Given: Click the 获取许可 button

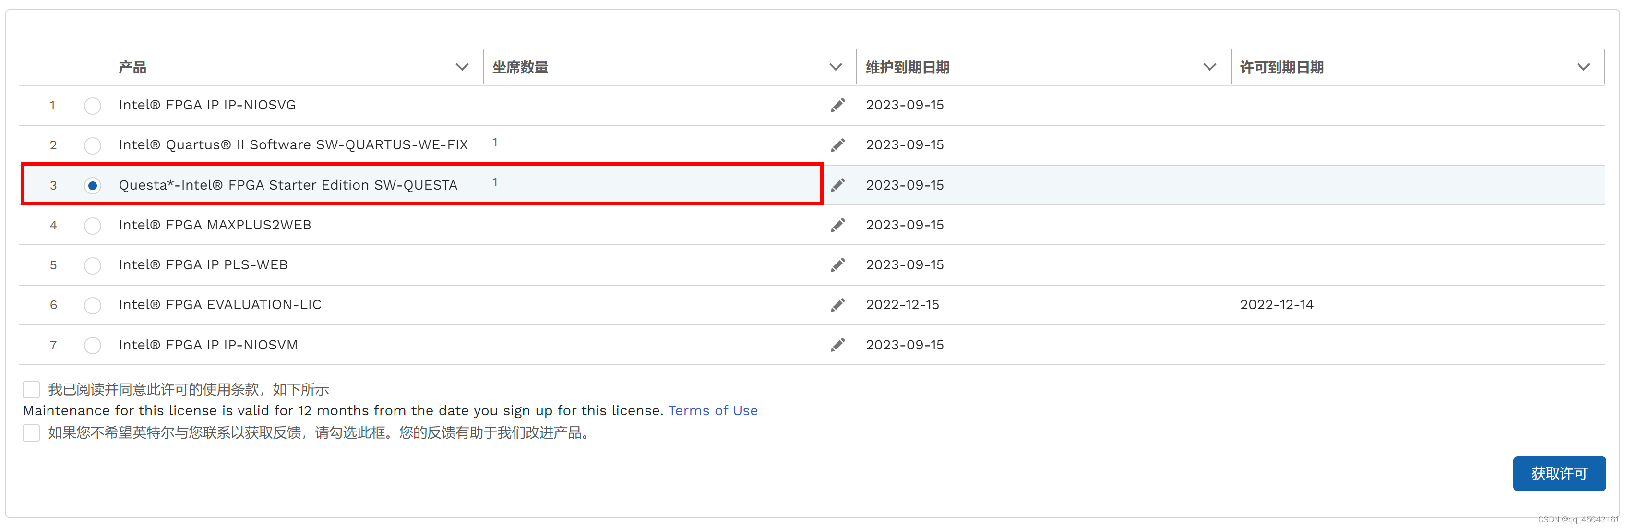Looking at the screenshot, I should 1559,473.
